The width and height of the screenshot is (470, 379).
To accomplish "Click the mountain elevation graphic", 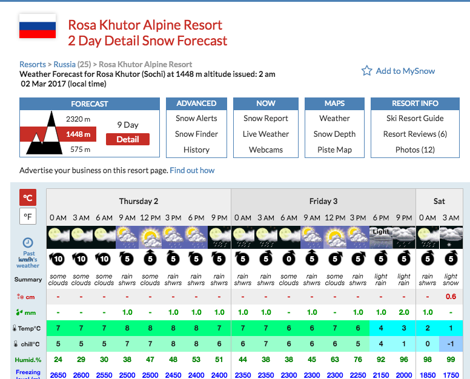I will [x=44, y=133].
